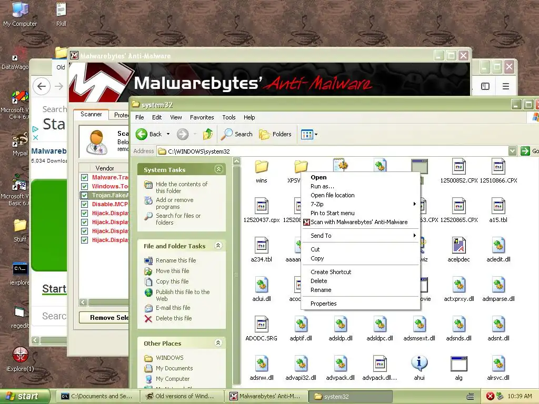Select the actxprxy.dll file
The height and width of the screenshot is (404, 539).
point(459,289)
